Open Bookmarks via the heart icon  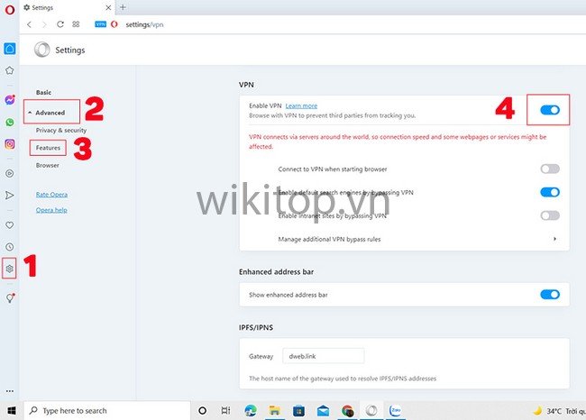point(9,224)
